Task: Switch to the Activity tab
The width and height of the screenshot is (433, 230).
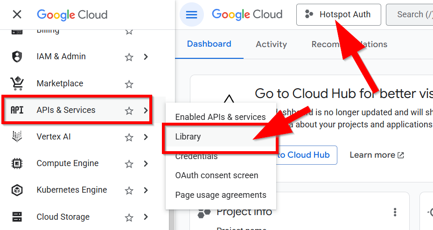Action: point(271,44)
